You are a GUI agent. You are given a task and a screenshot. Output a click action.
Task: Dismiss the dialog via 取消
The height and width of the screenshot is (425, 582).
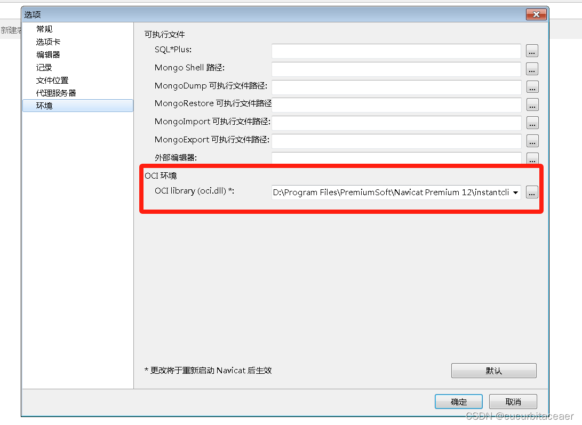point(513,402)
